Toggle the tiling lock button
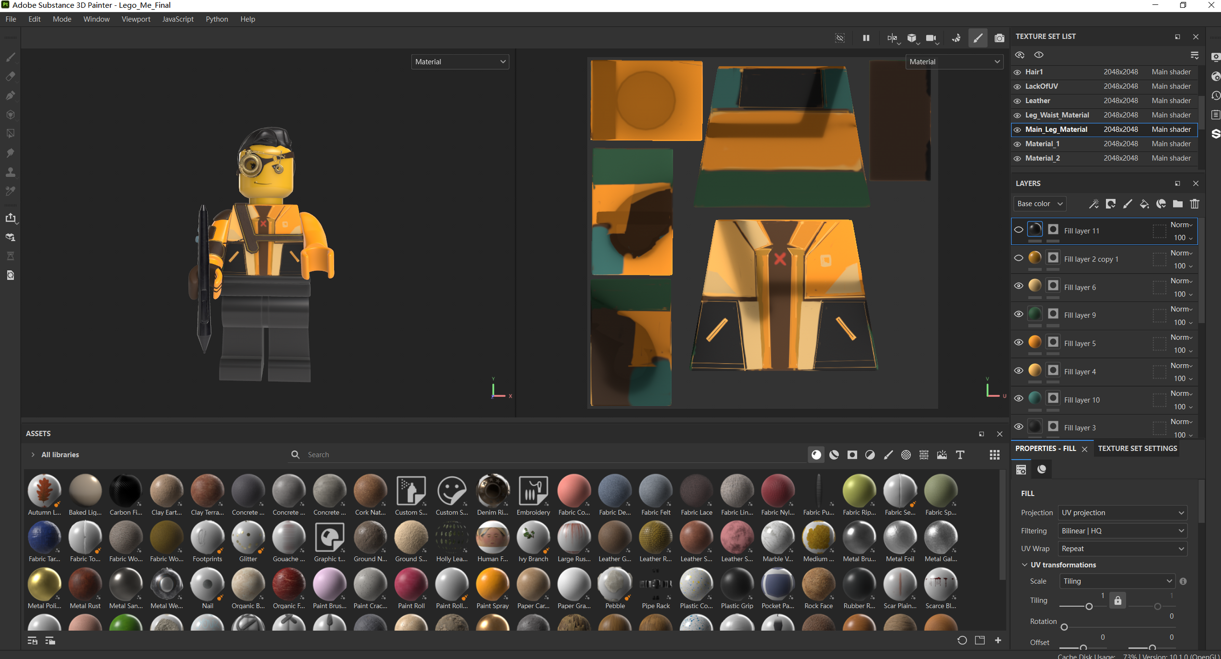Screen dimensions: 1221x659 [x=1117, y=600]
